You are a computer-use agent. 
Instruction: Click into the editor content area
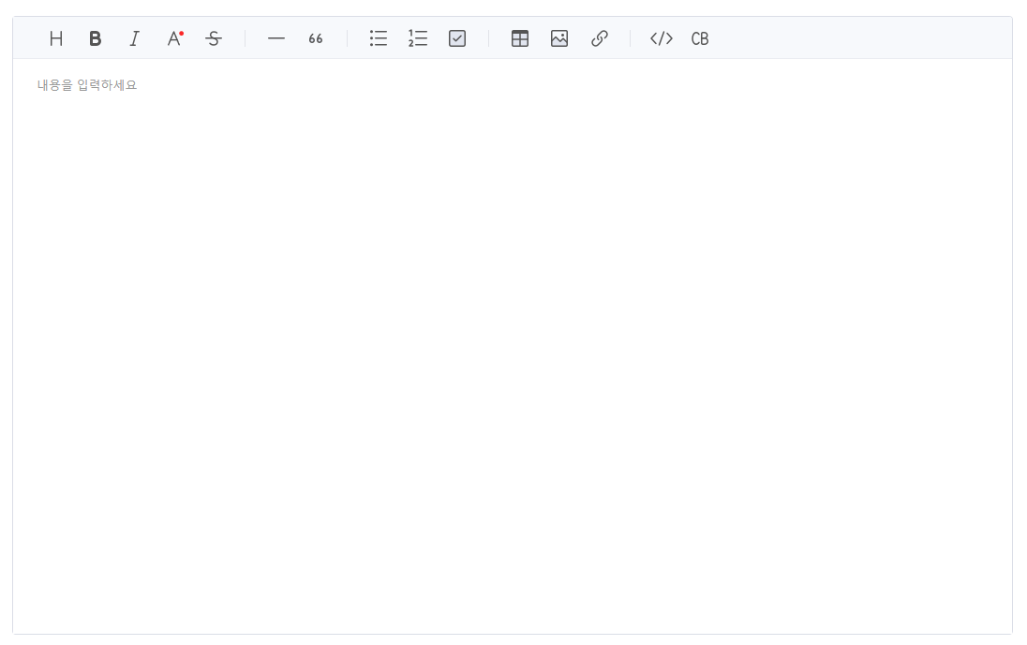point(513,346)
